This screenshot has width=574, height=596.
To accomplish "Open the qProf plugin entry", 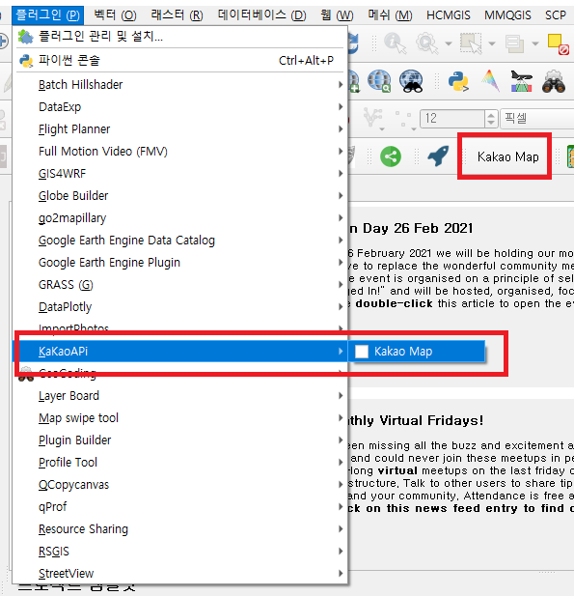I will (180, 507).
